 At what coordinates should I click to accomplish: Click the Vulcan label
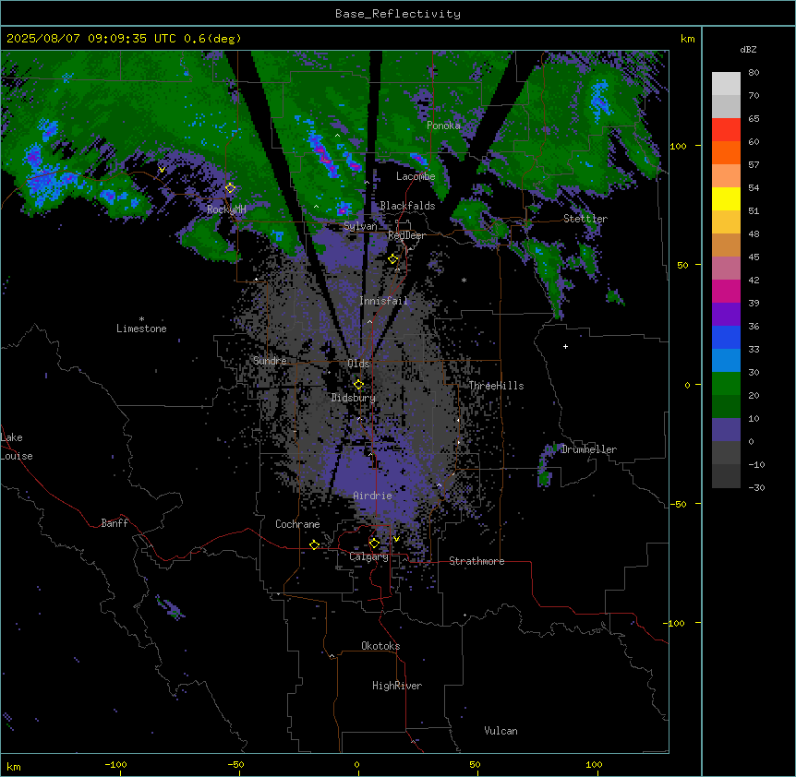pos(501,731)
